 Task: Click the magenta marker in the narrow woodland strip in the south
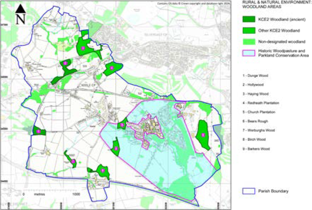click(73, 161)
